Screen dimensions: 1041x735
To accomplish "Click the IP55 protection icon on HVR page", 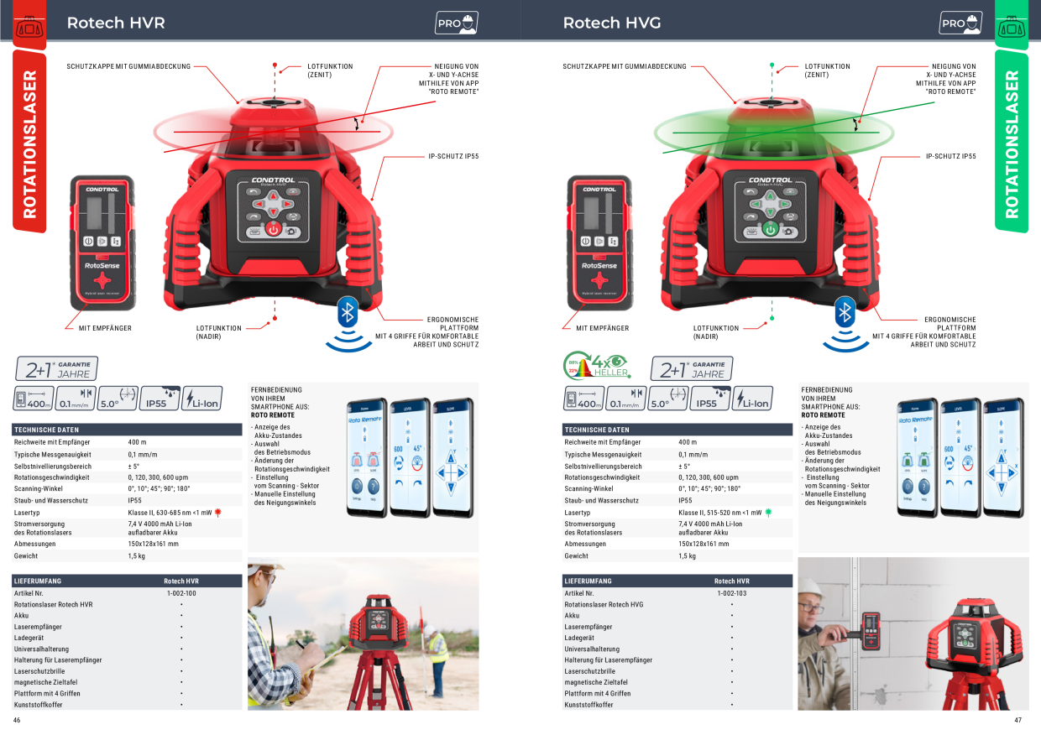I will 160,399.
